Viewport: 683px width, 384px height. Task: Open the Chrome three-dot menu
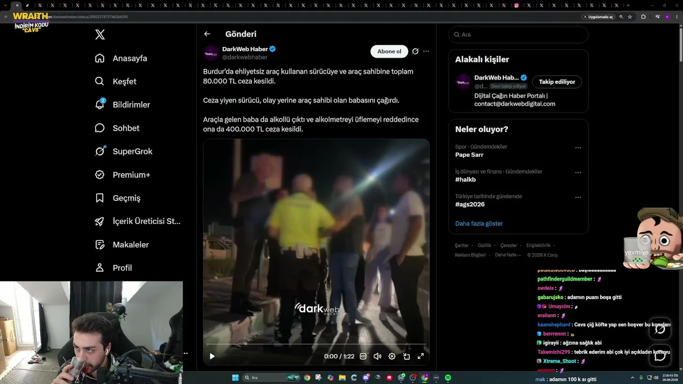tap(678, 17)
